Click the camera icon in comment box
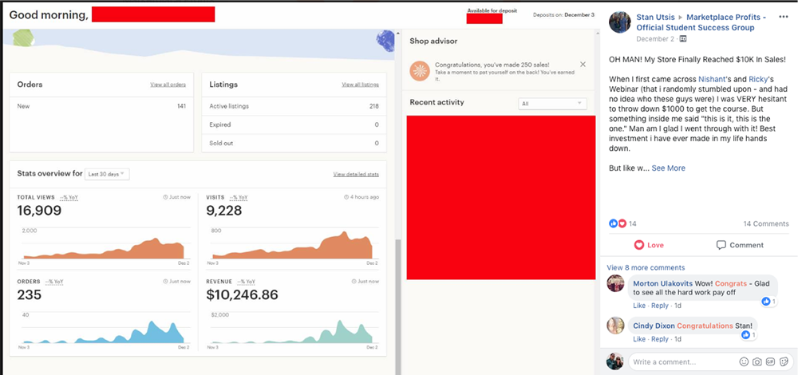This screenshot has width=798, height=375. pyautogui.click(x=757, y=361)
